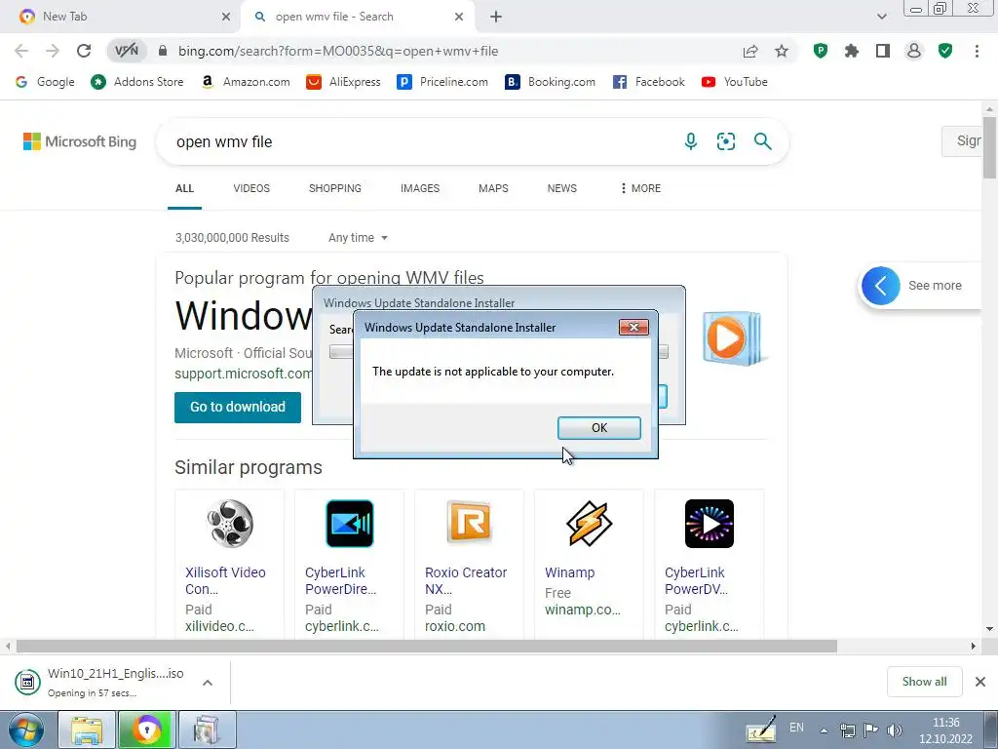Image resolution: width=998 pixels, height=749 pixels.
Task: Expand options for Win10_21H1 iso download
Action: click(208, 683)
